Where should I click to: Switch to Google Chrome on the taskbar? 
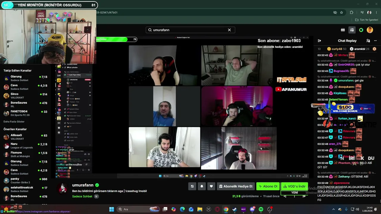tap(226, 209)
